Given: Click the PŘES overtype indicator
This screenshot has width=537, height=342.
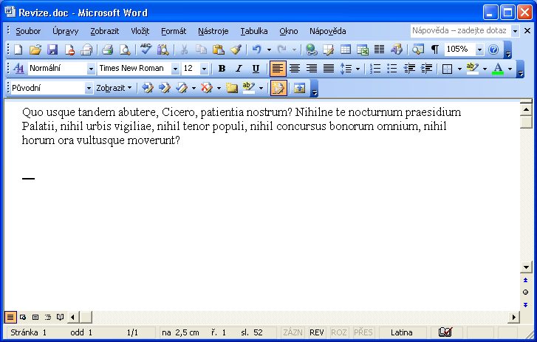Looking at the screenshot, I should tap(363, 332).
